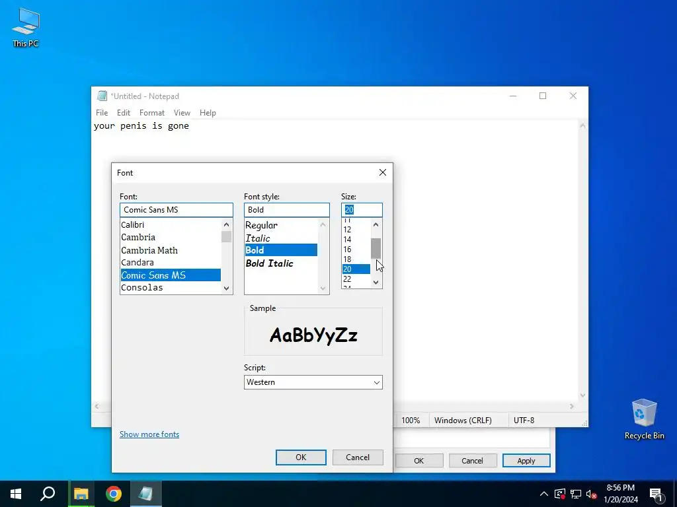The image size is (677, 507).
Task: Open the taskbar clock showing 8:56 PM
Action: (x=620, y=494)
